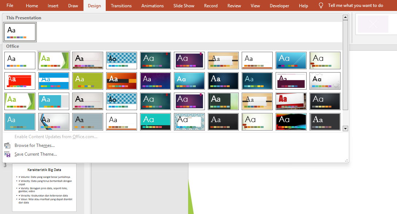Switch to the Slide Show tab
Image resolution: width=397 pixels, height=214 pixels.
point(184,5)
